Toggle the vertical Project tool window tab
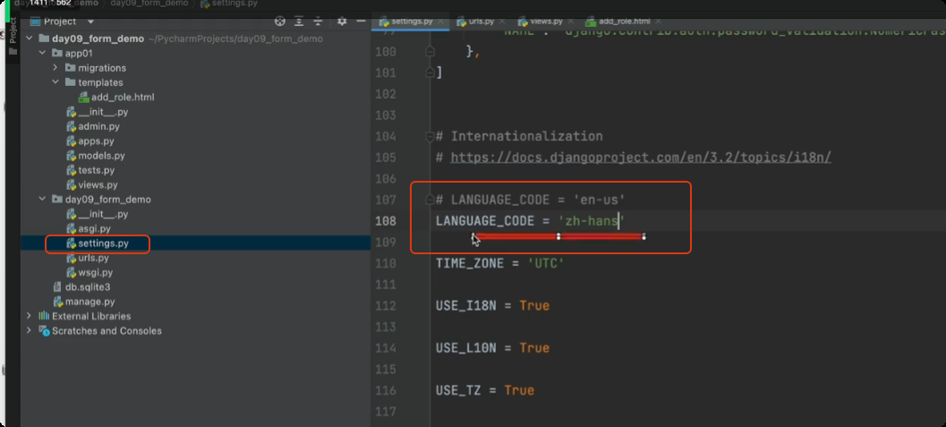The height and width of the screenshot is (427, 946). point(13,35)
